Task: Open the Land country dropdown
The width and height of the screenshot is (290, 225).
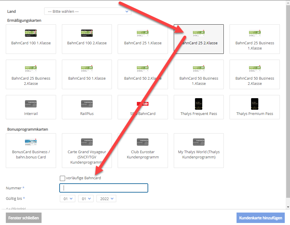Action: coord(88,11)
